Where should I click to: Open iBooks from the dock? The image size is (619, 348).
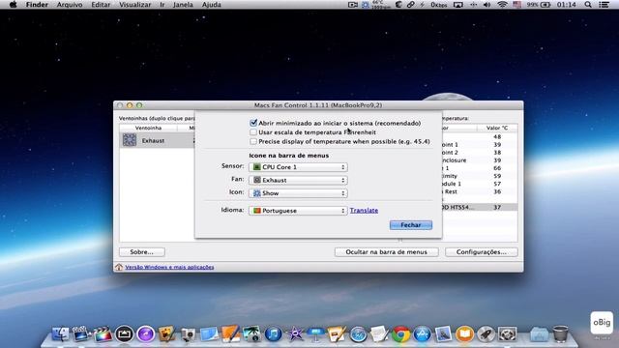[464, 333]
